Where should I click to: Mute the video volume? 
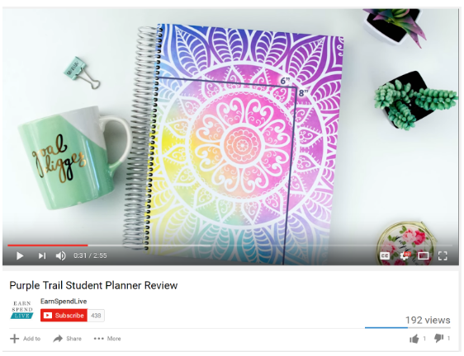[x=60, y=255]
